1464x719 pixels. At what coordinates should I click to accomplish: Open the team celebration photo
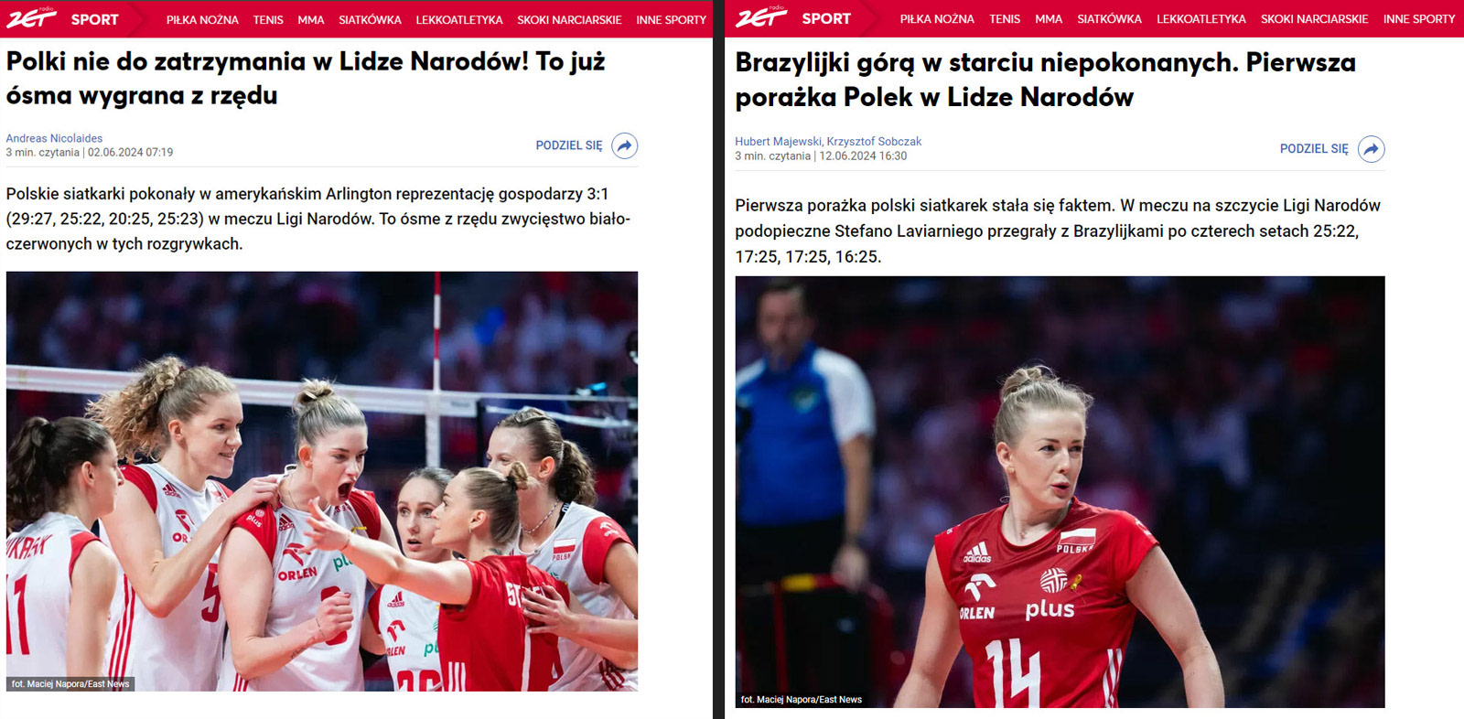click(322, 481)
